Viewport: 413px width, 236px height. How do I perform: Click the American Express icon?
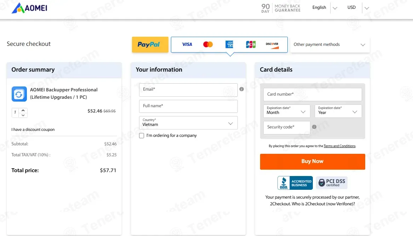pyautogui.click(x=229, y=44)
